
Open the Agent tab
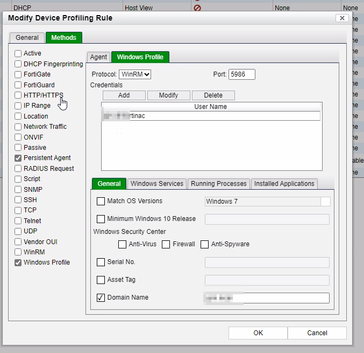98,57
